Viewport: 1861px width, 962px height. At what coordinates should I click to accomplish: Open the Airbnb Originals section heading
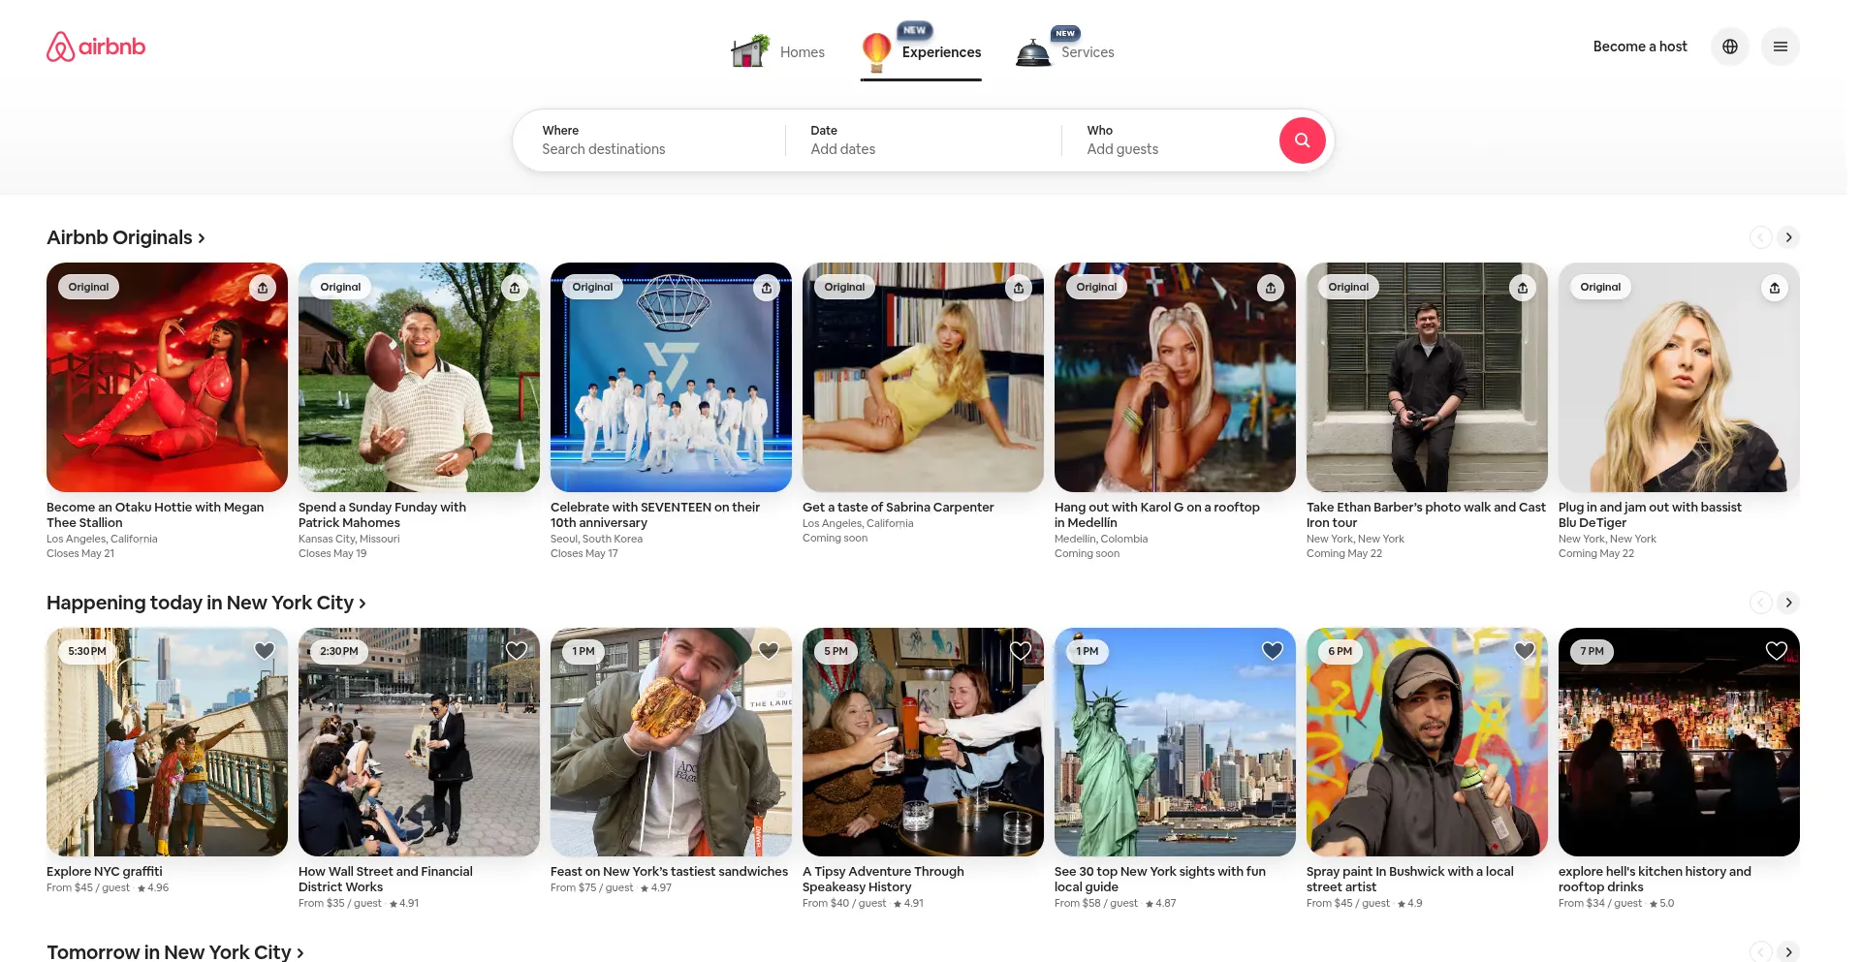[126, 237]
